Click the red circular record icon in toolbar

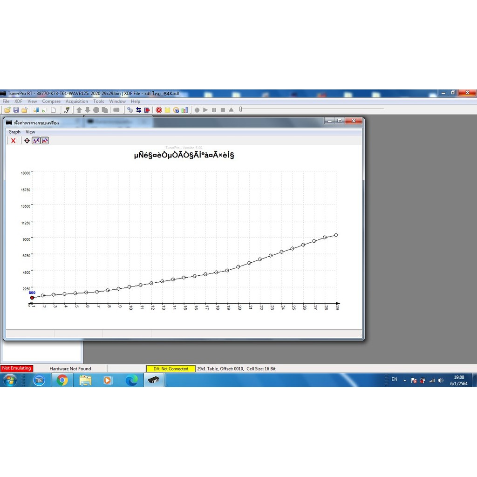pos(159,110)
